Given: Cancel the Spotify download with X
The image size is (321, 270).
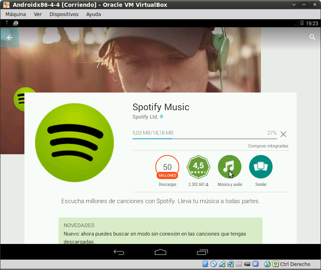Looking at the screenshot, I should click(283, 134).
